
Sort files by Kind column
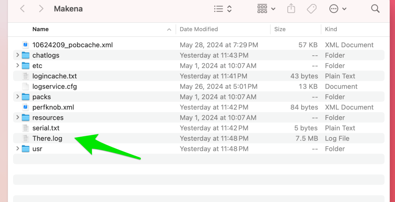coord(331,29)
